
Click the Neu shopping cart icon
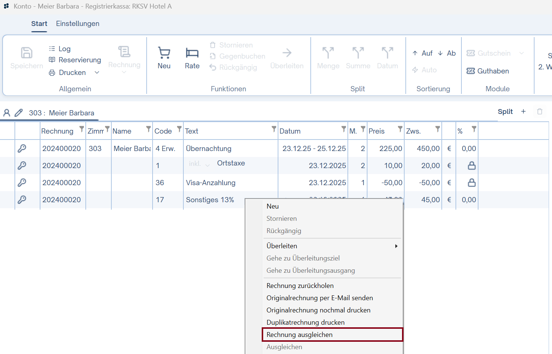[x=164, y=53]
